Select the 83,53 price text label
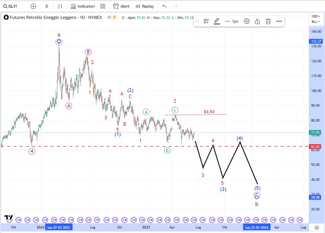Image resolution: width=325 pixels, height=233 pixels. tap(209, 112)
